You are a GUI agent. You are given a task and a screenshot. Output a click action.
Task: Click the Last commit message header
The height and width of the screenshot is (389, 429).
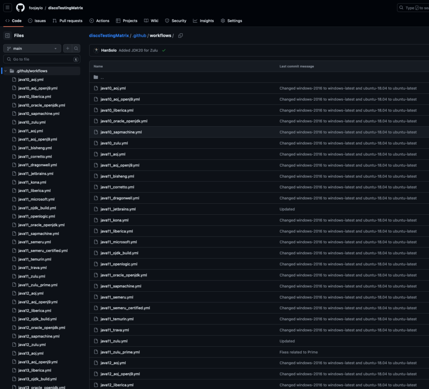(297, 66)
